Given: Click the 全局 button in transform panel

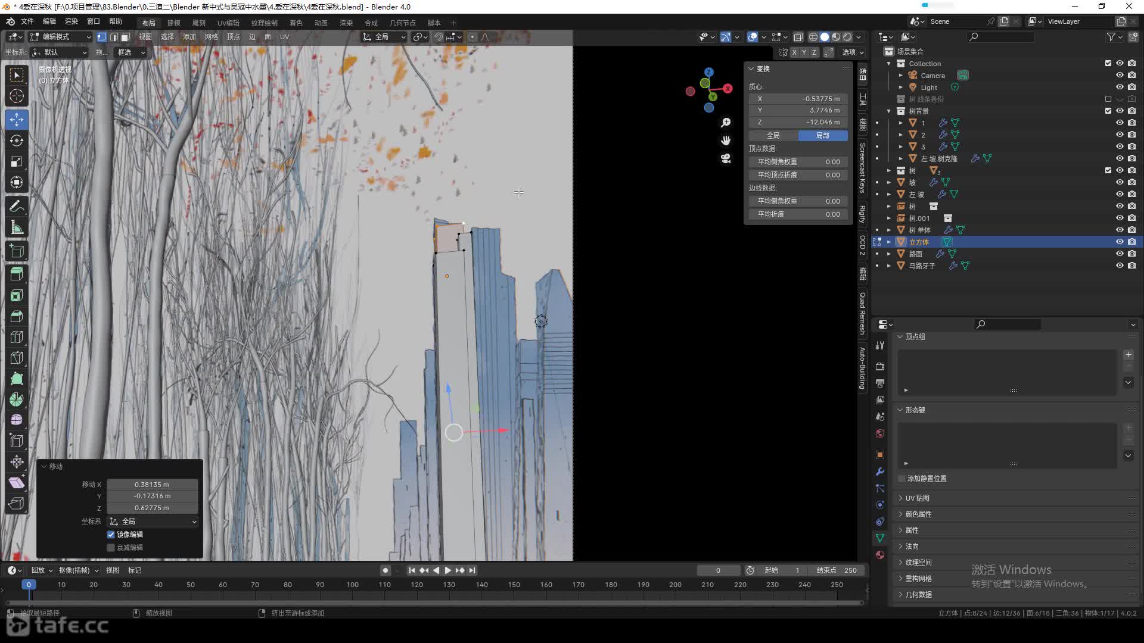Looking at the screenshot, I should click(x=773, y=136).
